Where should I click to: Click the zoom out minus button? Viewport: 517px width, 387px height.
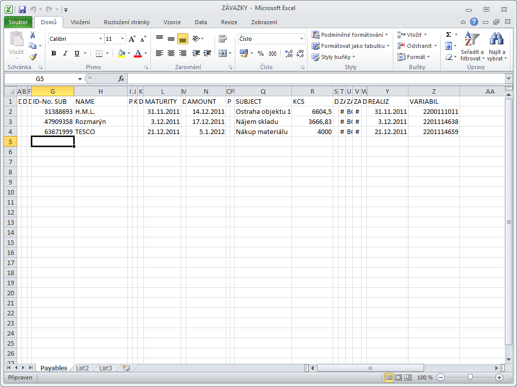tap(441, 377)
